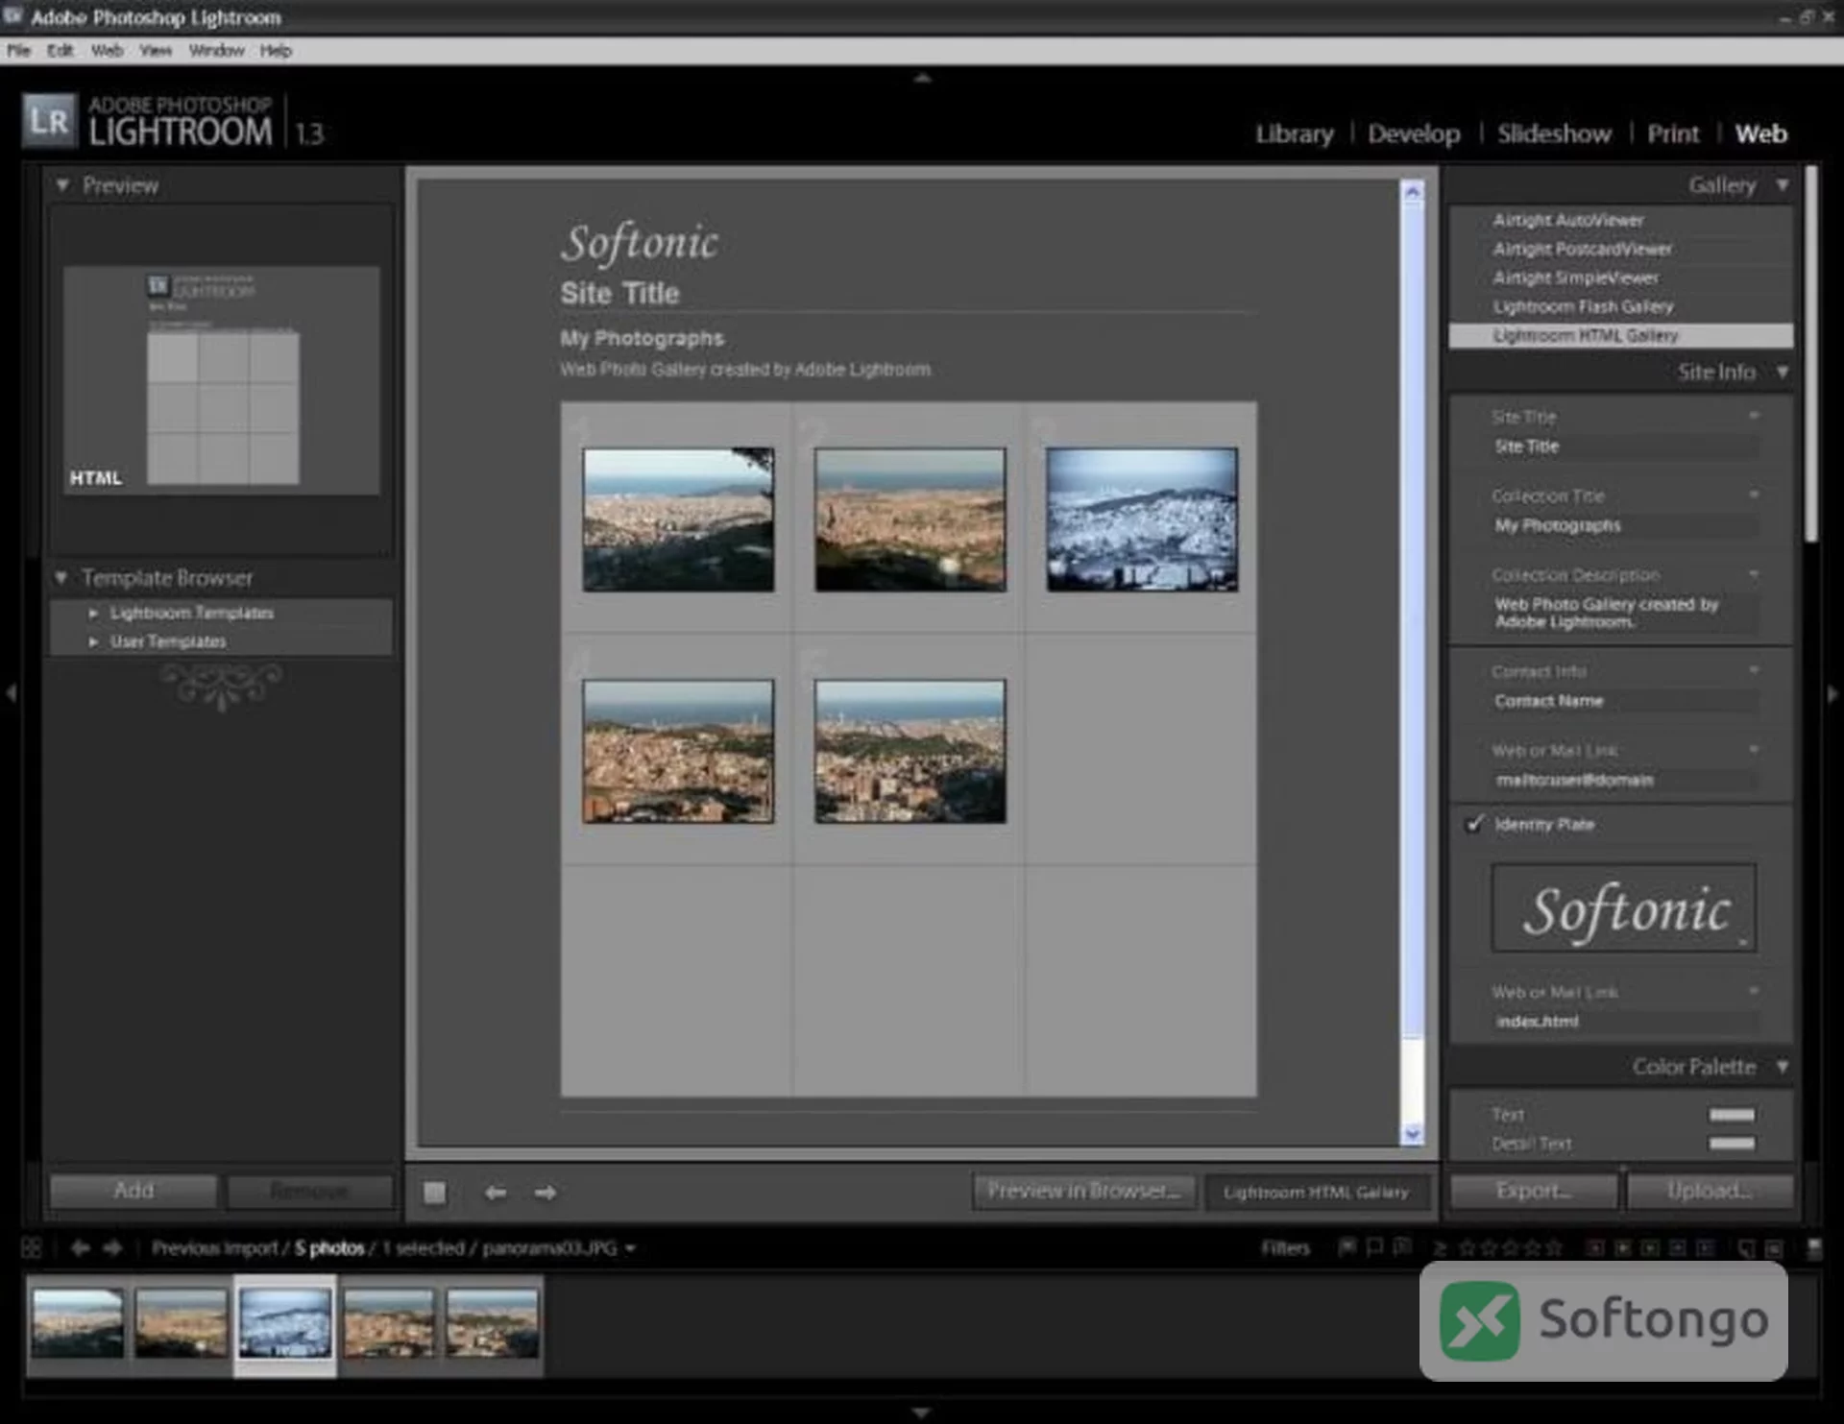
Task: Switch to the Library module
Action: [x=1294, y=133]
